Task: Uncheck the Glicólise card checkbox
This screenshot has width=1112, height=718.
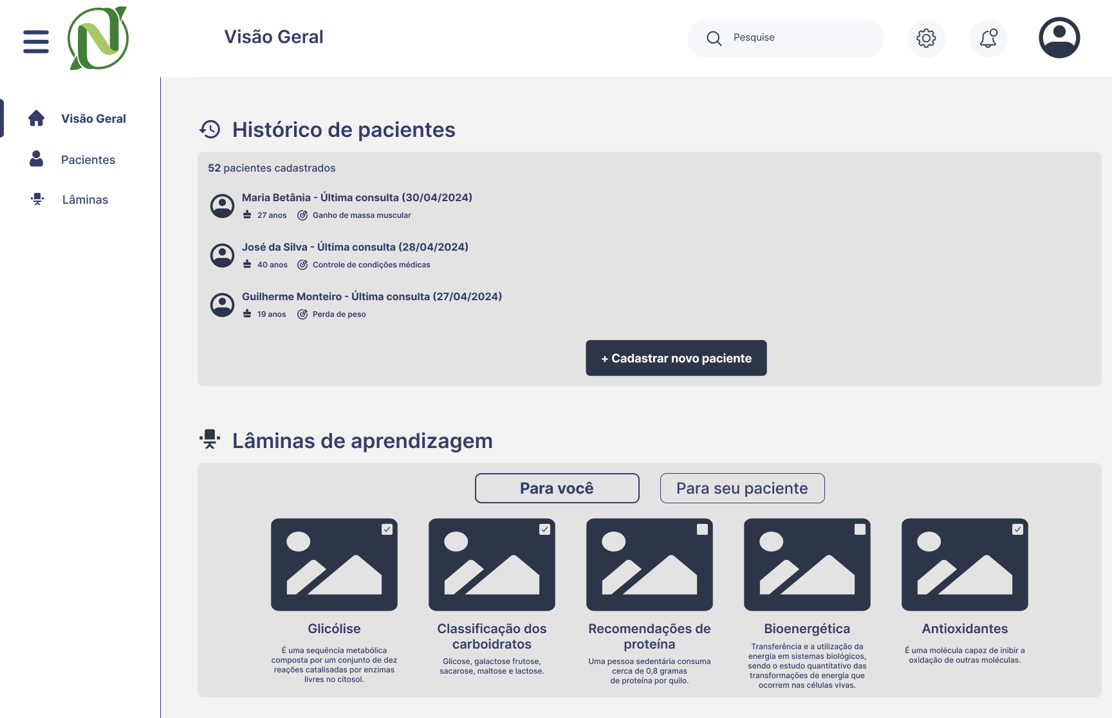Action: [x=387, y=529]
